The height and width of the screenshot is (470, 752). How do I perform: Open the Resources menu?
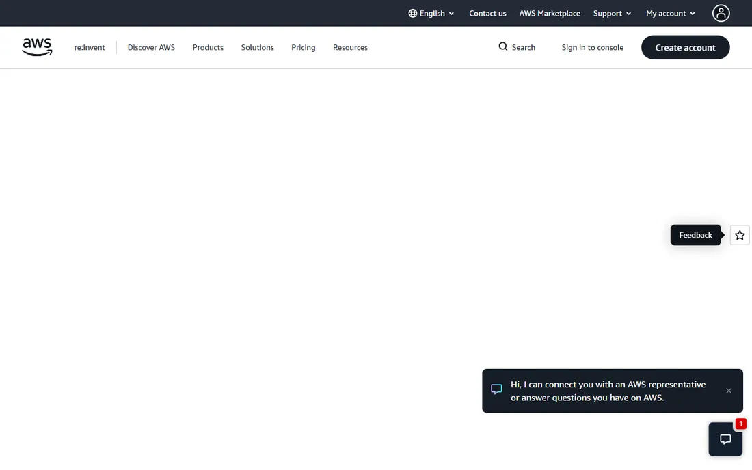pyautogui.click(x=350, y=47)
